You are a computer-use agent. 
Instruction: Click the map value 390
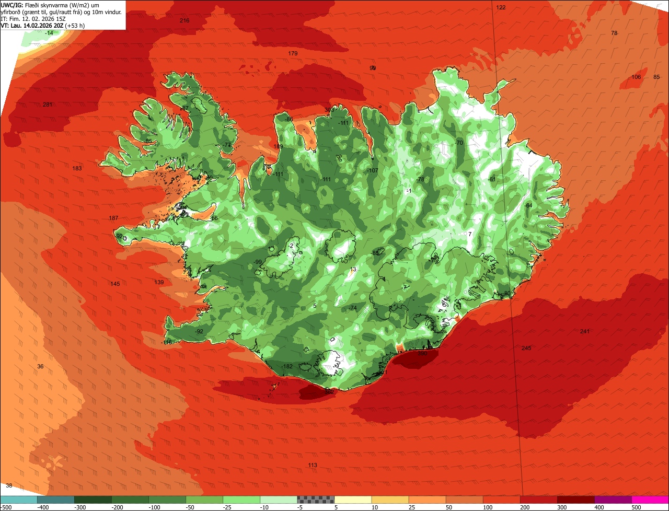point(422,354)
